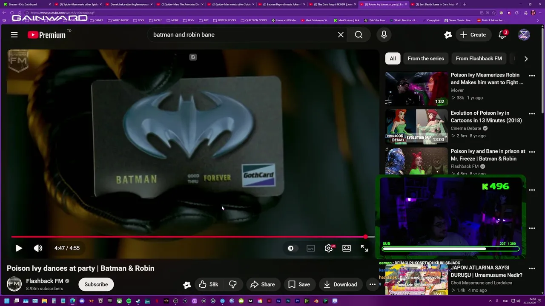Screen dimensions: 545x306
Task: Open Home • HBO Max bookmark
Action: click(x=284, y=20)
